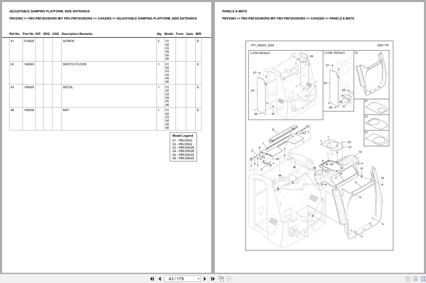Click the Description Remarks column header
Screen dimensions: 426x283
tap(77, 34)
